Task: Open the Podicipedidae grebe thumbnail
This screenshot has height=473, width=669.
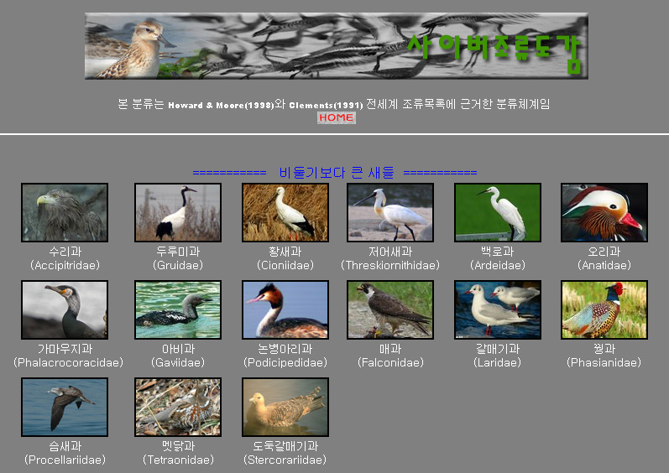Action: 285,309
